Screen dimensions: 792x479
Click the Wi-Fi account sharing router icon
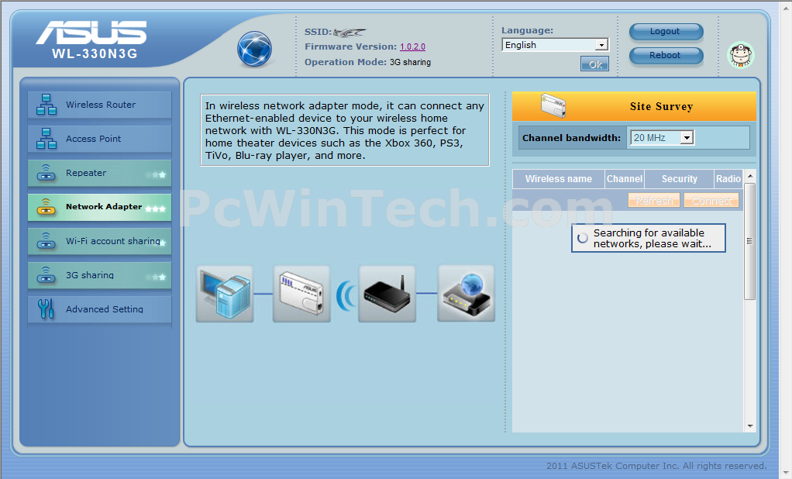tap(46, 240)
